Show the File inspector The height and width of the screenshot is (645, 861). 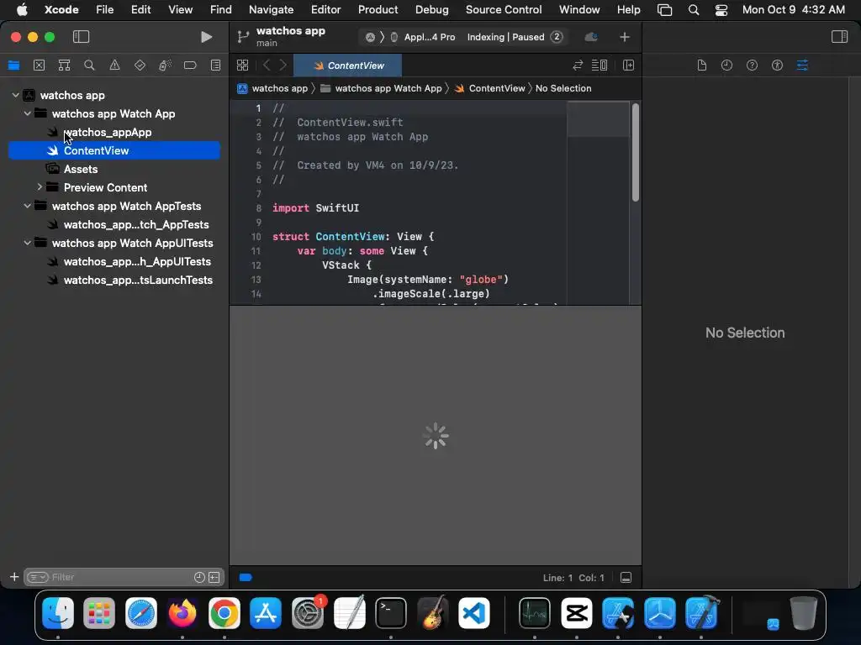(702, 66)
